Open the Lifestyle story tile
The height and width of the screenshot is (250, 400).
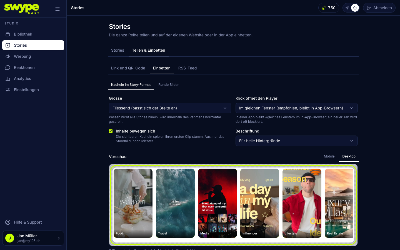tap(302, 203)
